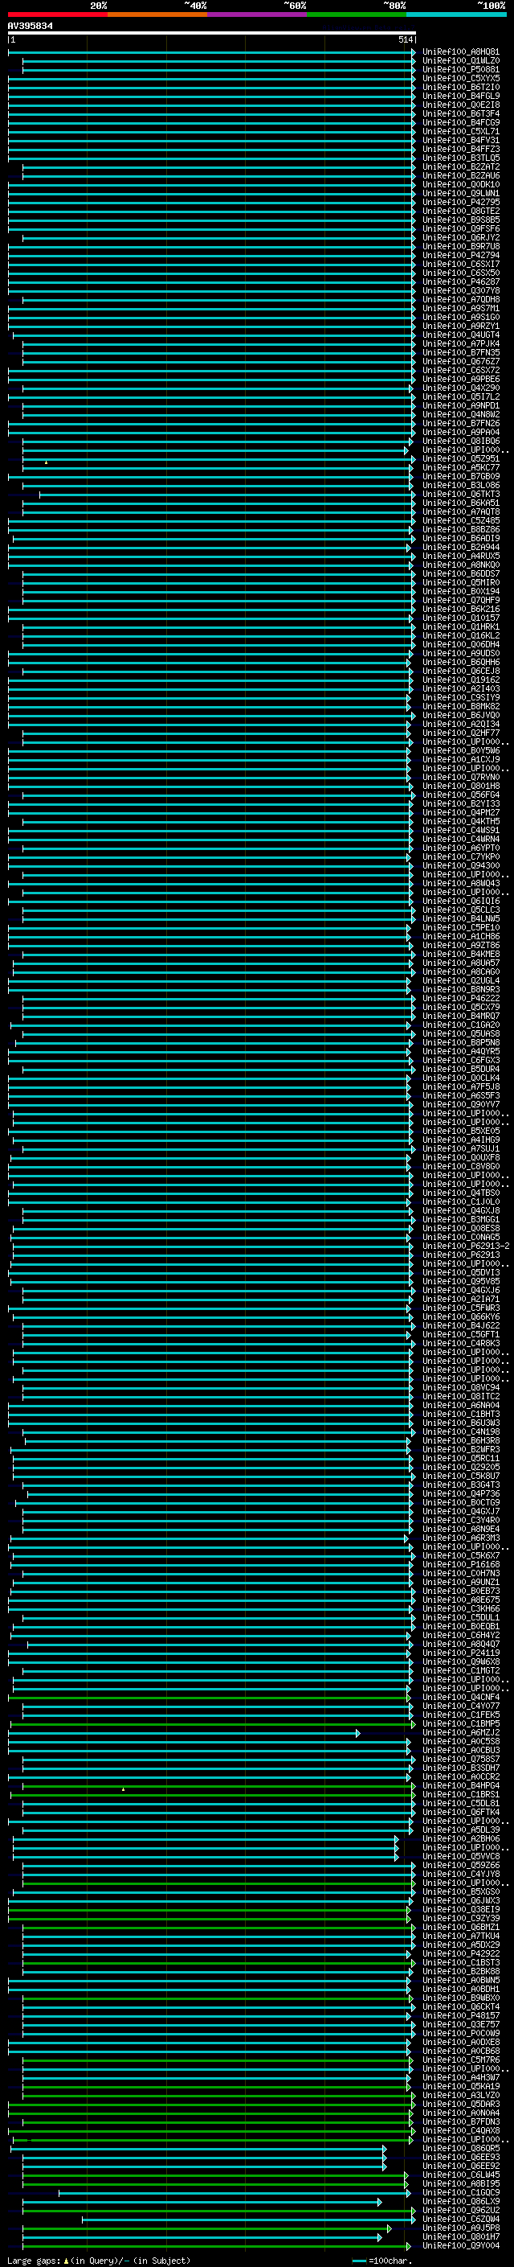Click the cyan ~100% identity legend segment

click(x=456, y=14)
